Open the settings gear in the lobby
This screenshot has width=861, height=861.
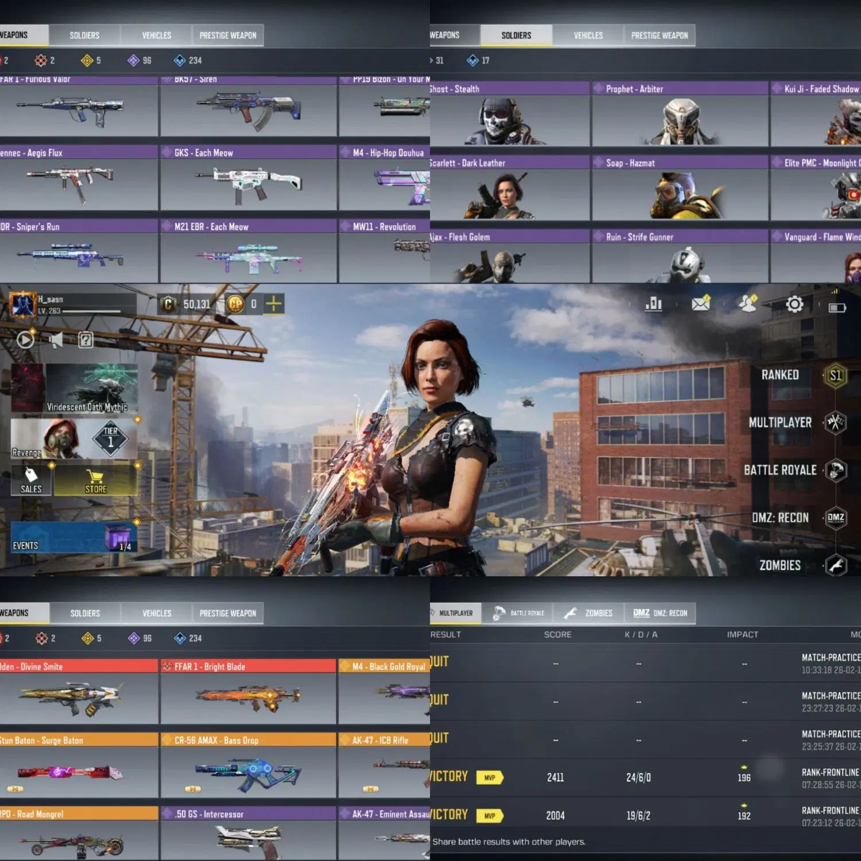click(x=794, y=304)
